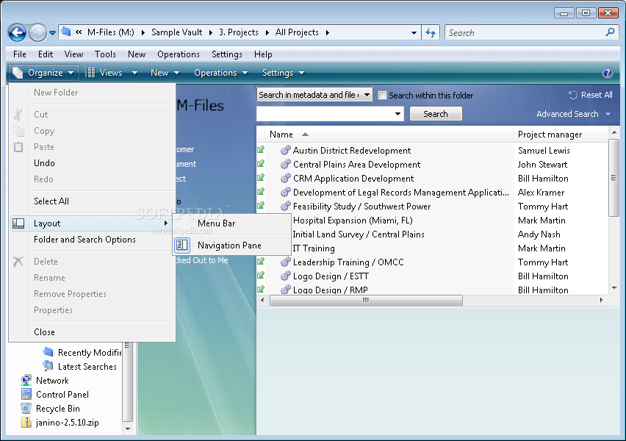
Task: Click the Control Panel icon in tree
Action: tap(26, 394)
